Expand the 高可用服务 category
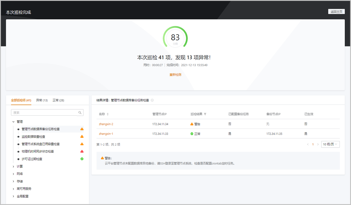This screenshot has width=351, height=205. click(x=13, y=189)
